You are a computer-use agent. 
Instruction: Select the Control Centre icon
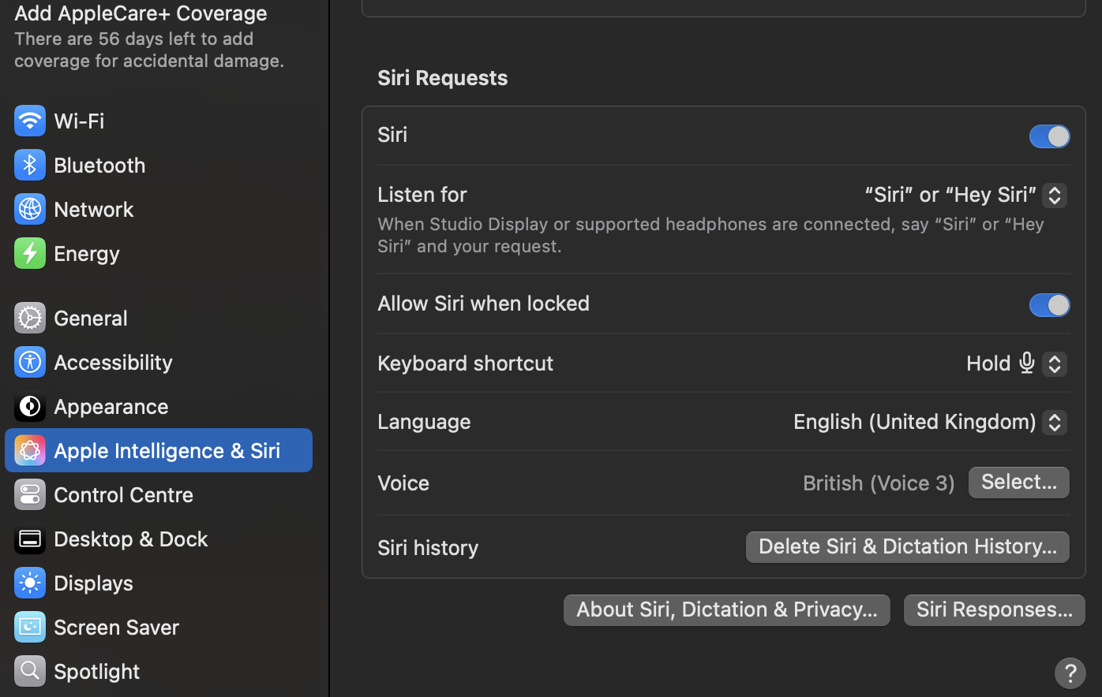tap(30, 494)
